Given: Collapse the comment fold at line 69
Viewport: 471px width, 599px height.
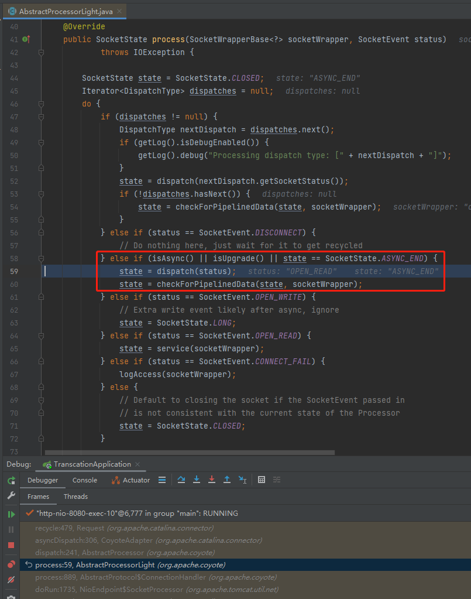Looking at the screenshot, I should pos(41,401).
